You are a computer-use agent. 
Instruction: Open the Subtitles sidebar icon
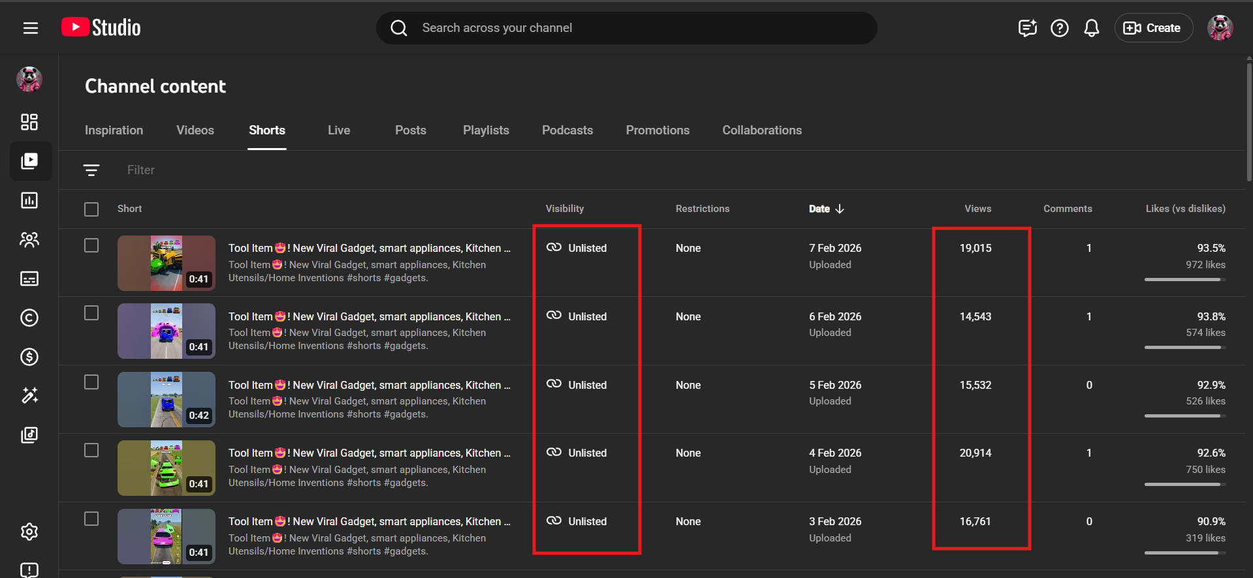29,279
